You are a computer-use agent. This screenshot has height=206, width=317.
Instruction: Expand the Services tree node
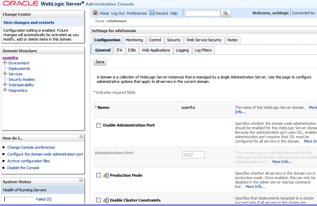[5, 74]
